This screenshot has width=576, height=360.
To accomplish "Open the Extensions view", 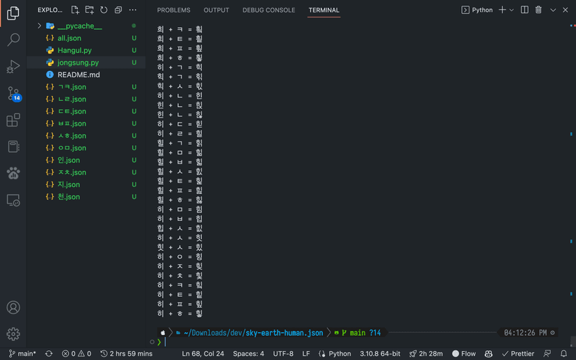I will click(x=13, y=120).
